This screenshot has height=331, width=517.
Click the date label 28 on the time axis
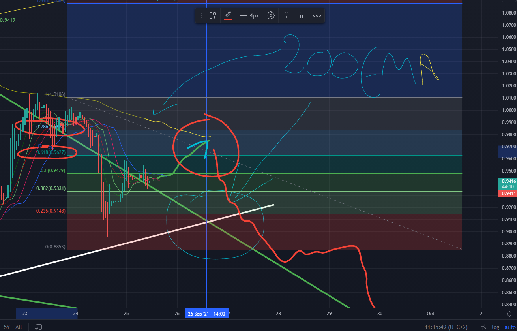click(x=279, y=314)
